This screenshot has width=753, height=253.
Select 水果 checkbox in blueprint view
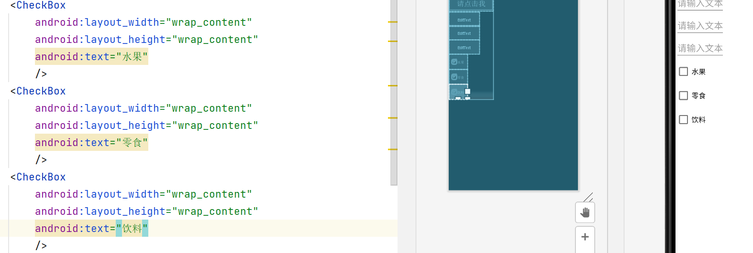point(458,62)
